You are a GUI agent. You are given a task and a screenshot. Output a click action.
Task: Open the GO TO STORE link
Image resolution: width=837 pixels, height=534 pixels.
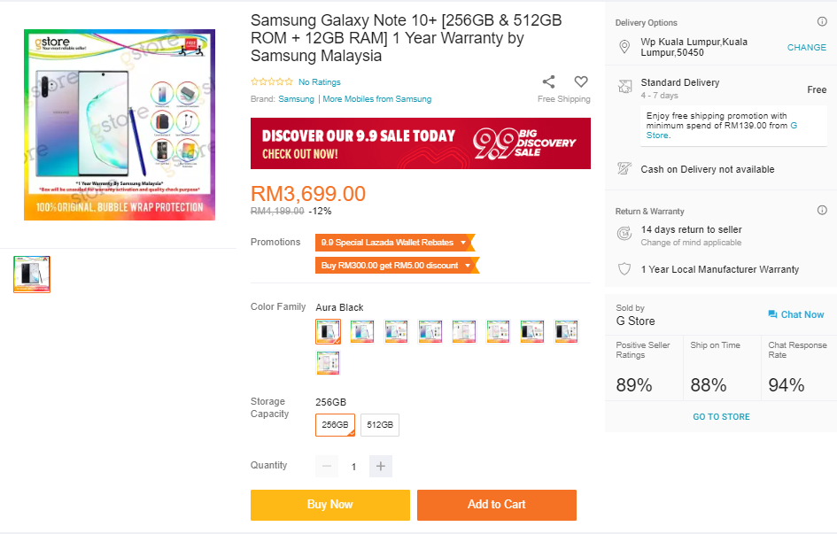pos(721,416)
